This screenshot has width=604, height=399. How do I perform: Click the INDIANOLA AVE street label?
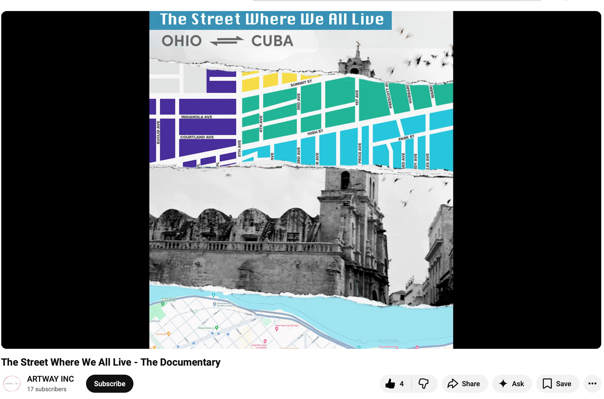[x=196, y=117]
